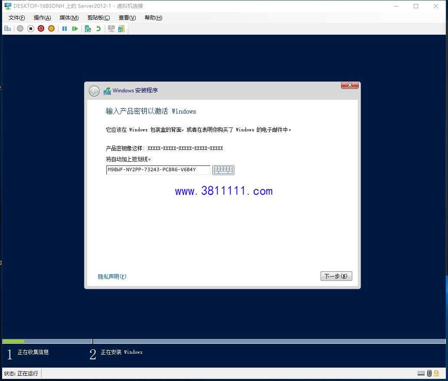Viewport: 448px width, 381px height.
Task: Click the 输入产品密钥以激活 Windows heading
Action: pyautogui.click(x=151, y=111)
